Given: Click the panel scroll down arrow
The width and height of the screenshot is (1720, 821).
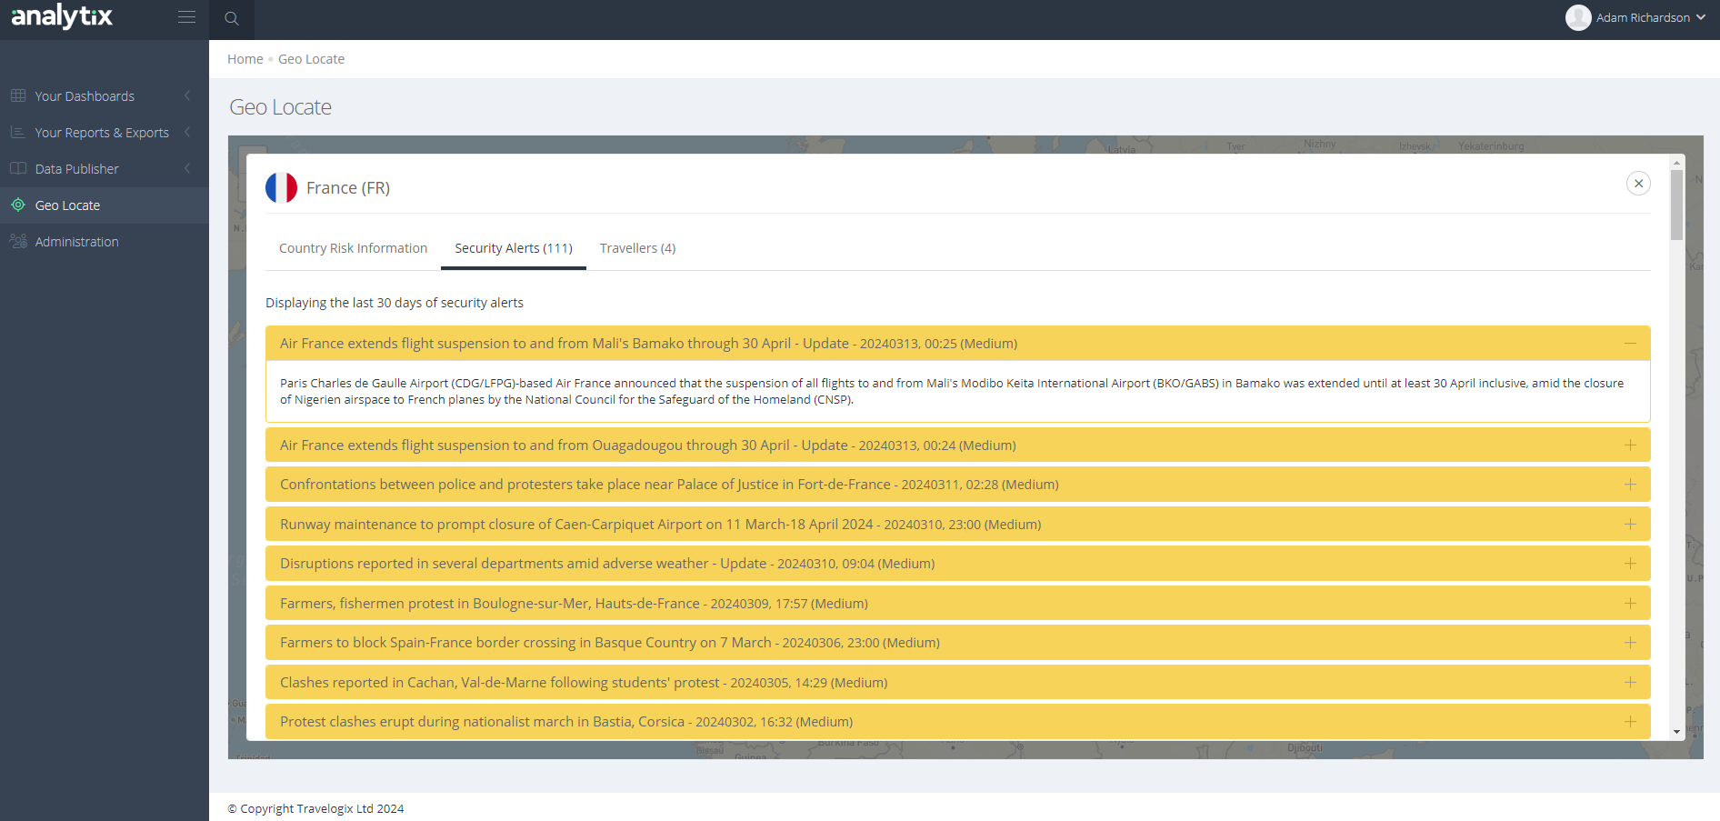Looking at the screenshot, I should pos(1676,732).
